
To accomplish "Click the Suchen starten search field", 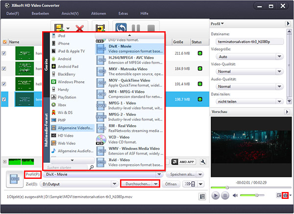I will coord(66,168).
